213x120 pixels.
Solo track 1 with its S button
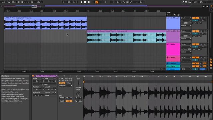pos(201,18)
